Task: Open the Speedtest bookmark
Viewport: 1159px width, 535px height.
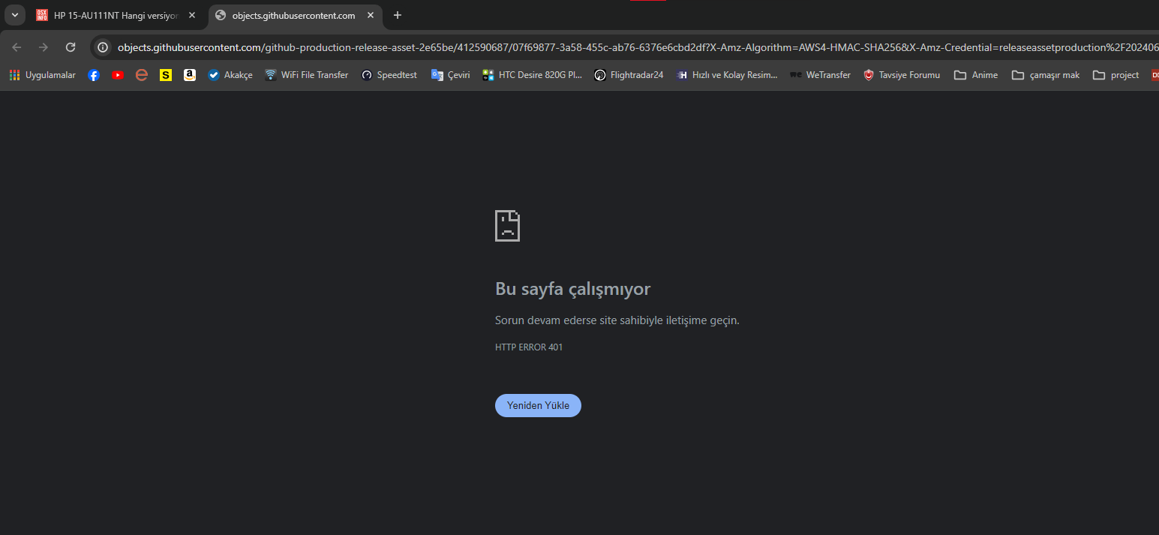Action: [x=389, y=75]
